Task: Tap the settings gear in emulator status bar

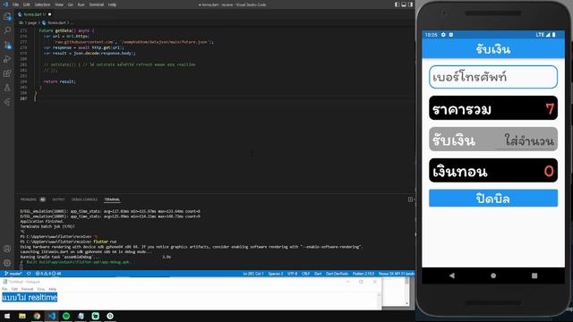Action: pos(443,35)
